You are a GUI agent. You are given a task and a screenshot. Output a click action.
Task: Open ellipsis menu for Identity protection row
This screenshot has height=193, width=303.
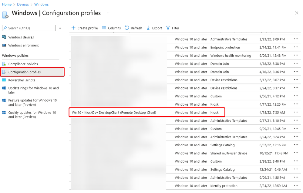click(x=296, y=185)
